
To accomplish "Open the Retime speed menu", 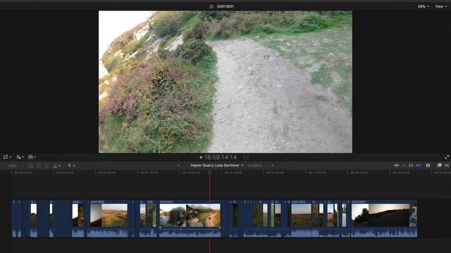I will [32, 157].
